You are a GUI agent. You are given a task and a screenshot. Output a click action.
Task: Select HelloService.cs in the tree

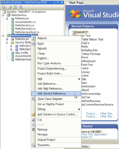pos(24,25)
